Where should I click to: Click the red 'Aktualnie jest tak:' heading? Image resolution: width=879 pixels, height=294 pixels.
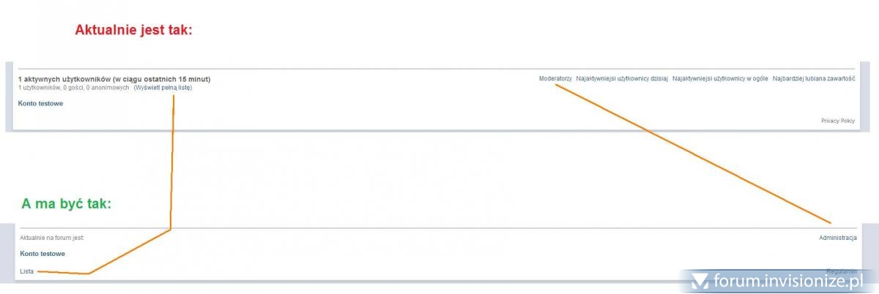(133, 31)
